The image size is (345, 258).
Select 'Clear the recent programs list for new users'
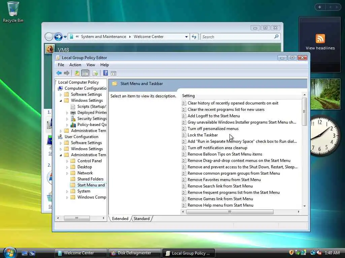pos(226,110)
